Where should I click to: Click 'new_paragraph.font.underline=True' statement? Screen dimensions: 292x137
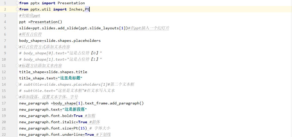pos(56,134)
